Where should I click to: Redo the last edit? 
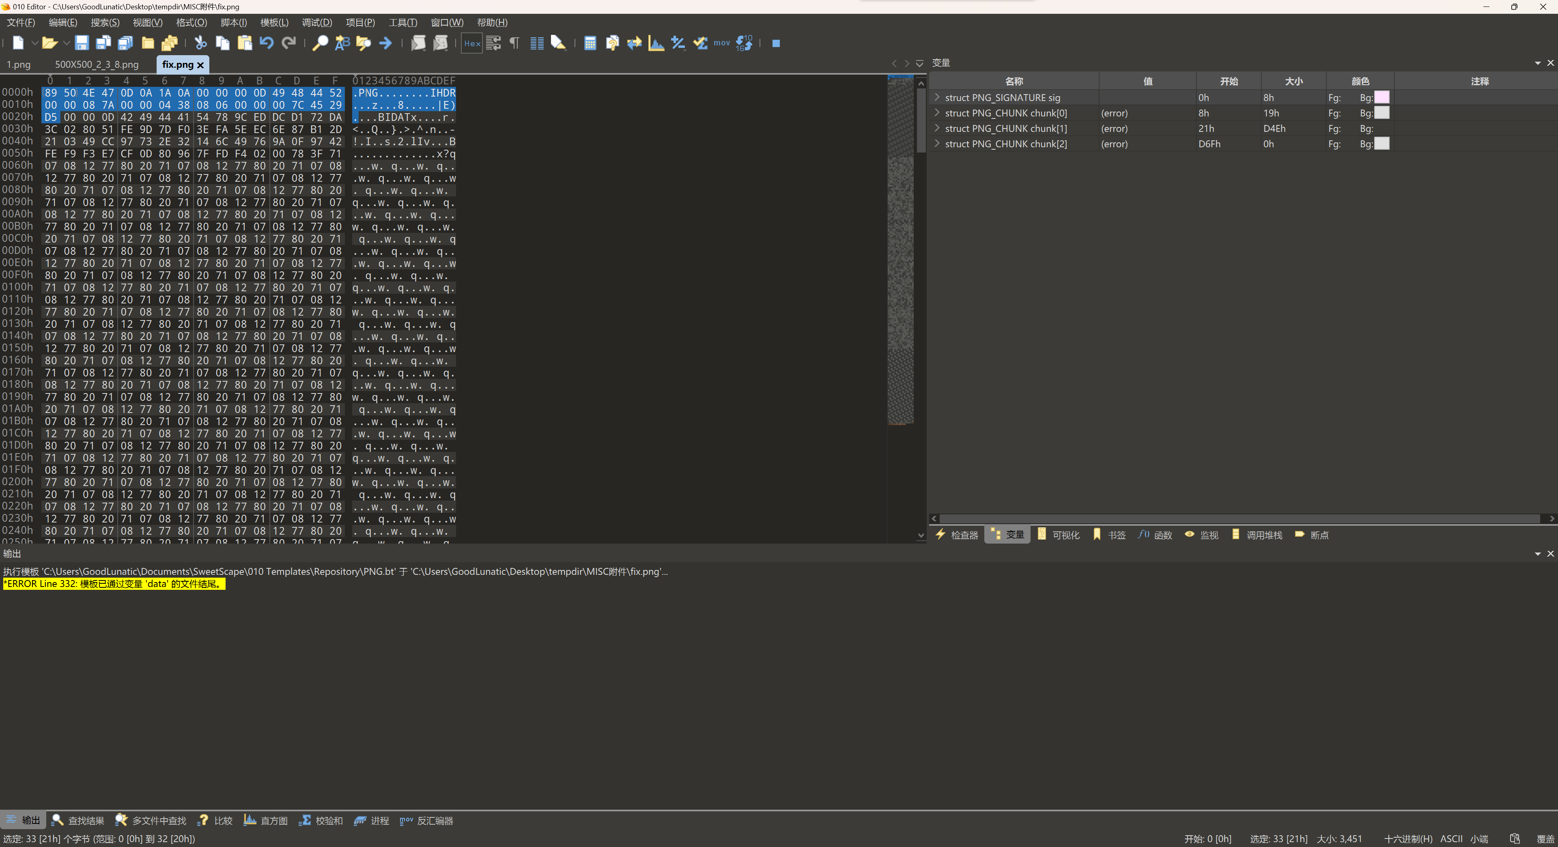[x=288, y=43]
